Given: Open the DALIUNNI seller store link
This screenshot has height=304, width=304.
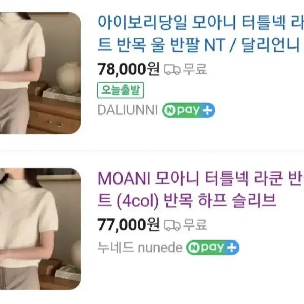Looking at the screenshot, I should [128, 110].
